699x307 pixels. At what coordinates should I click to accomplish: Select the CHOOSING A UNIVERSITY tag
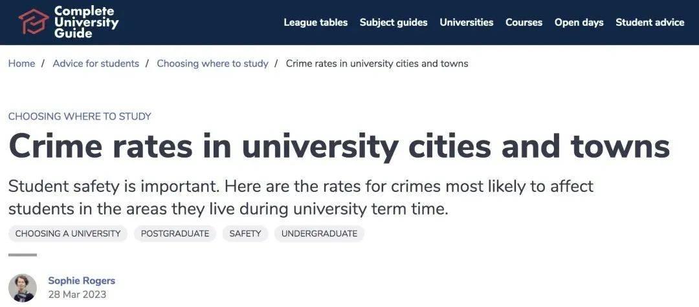coord(68,233)
